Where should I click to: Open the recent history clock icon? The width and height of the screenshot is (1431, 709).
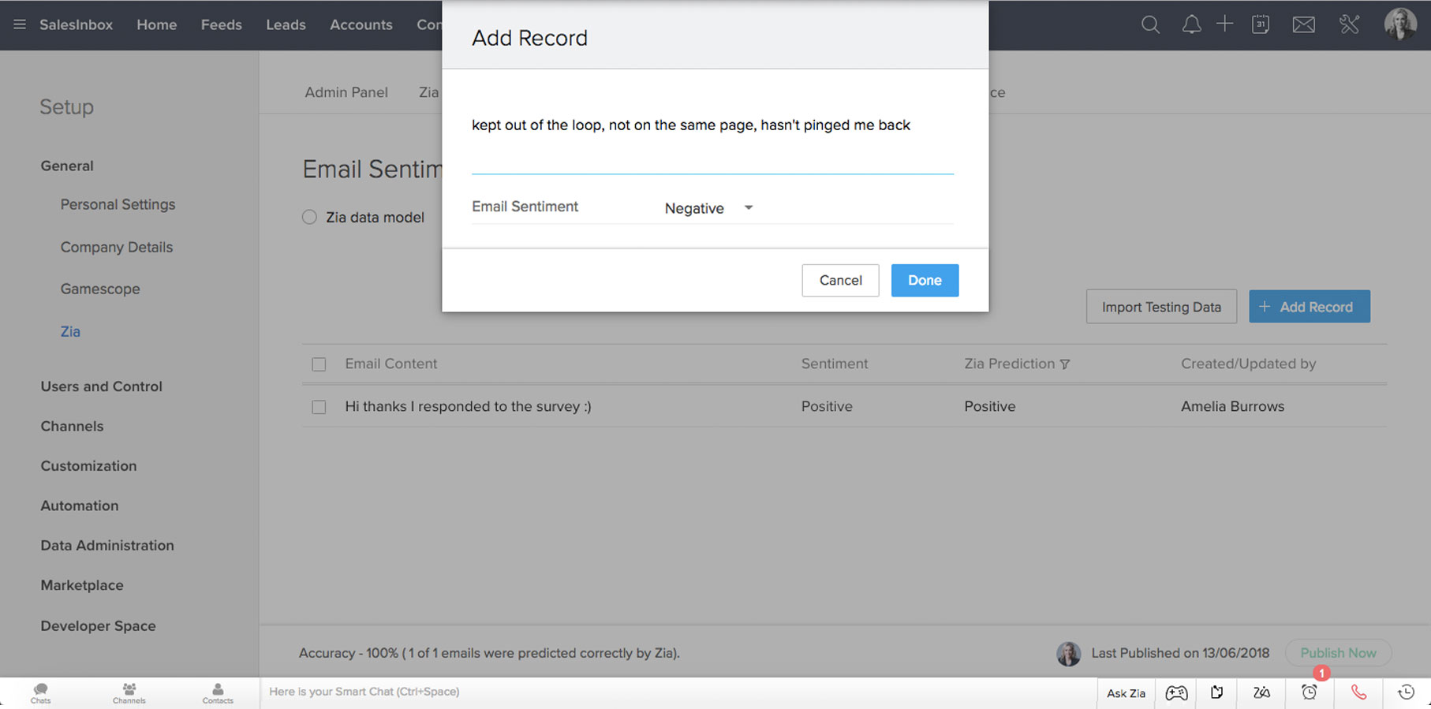pos(1406,692)
